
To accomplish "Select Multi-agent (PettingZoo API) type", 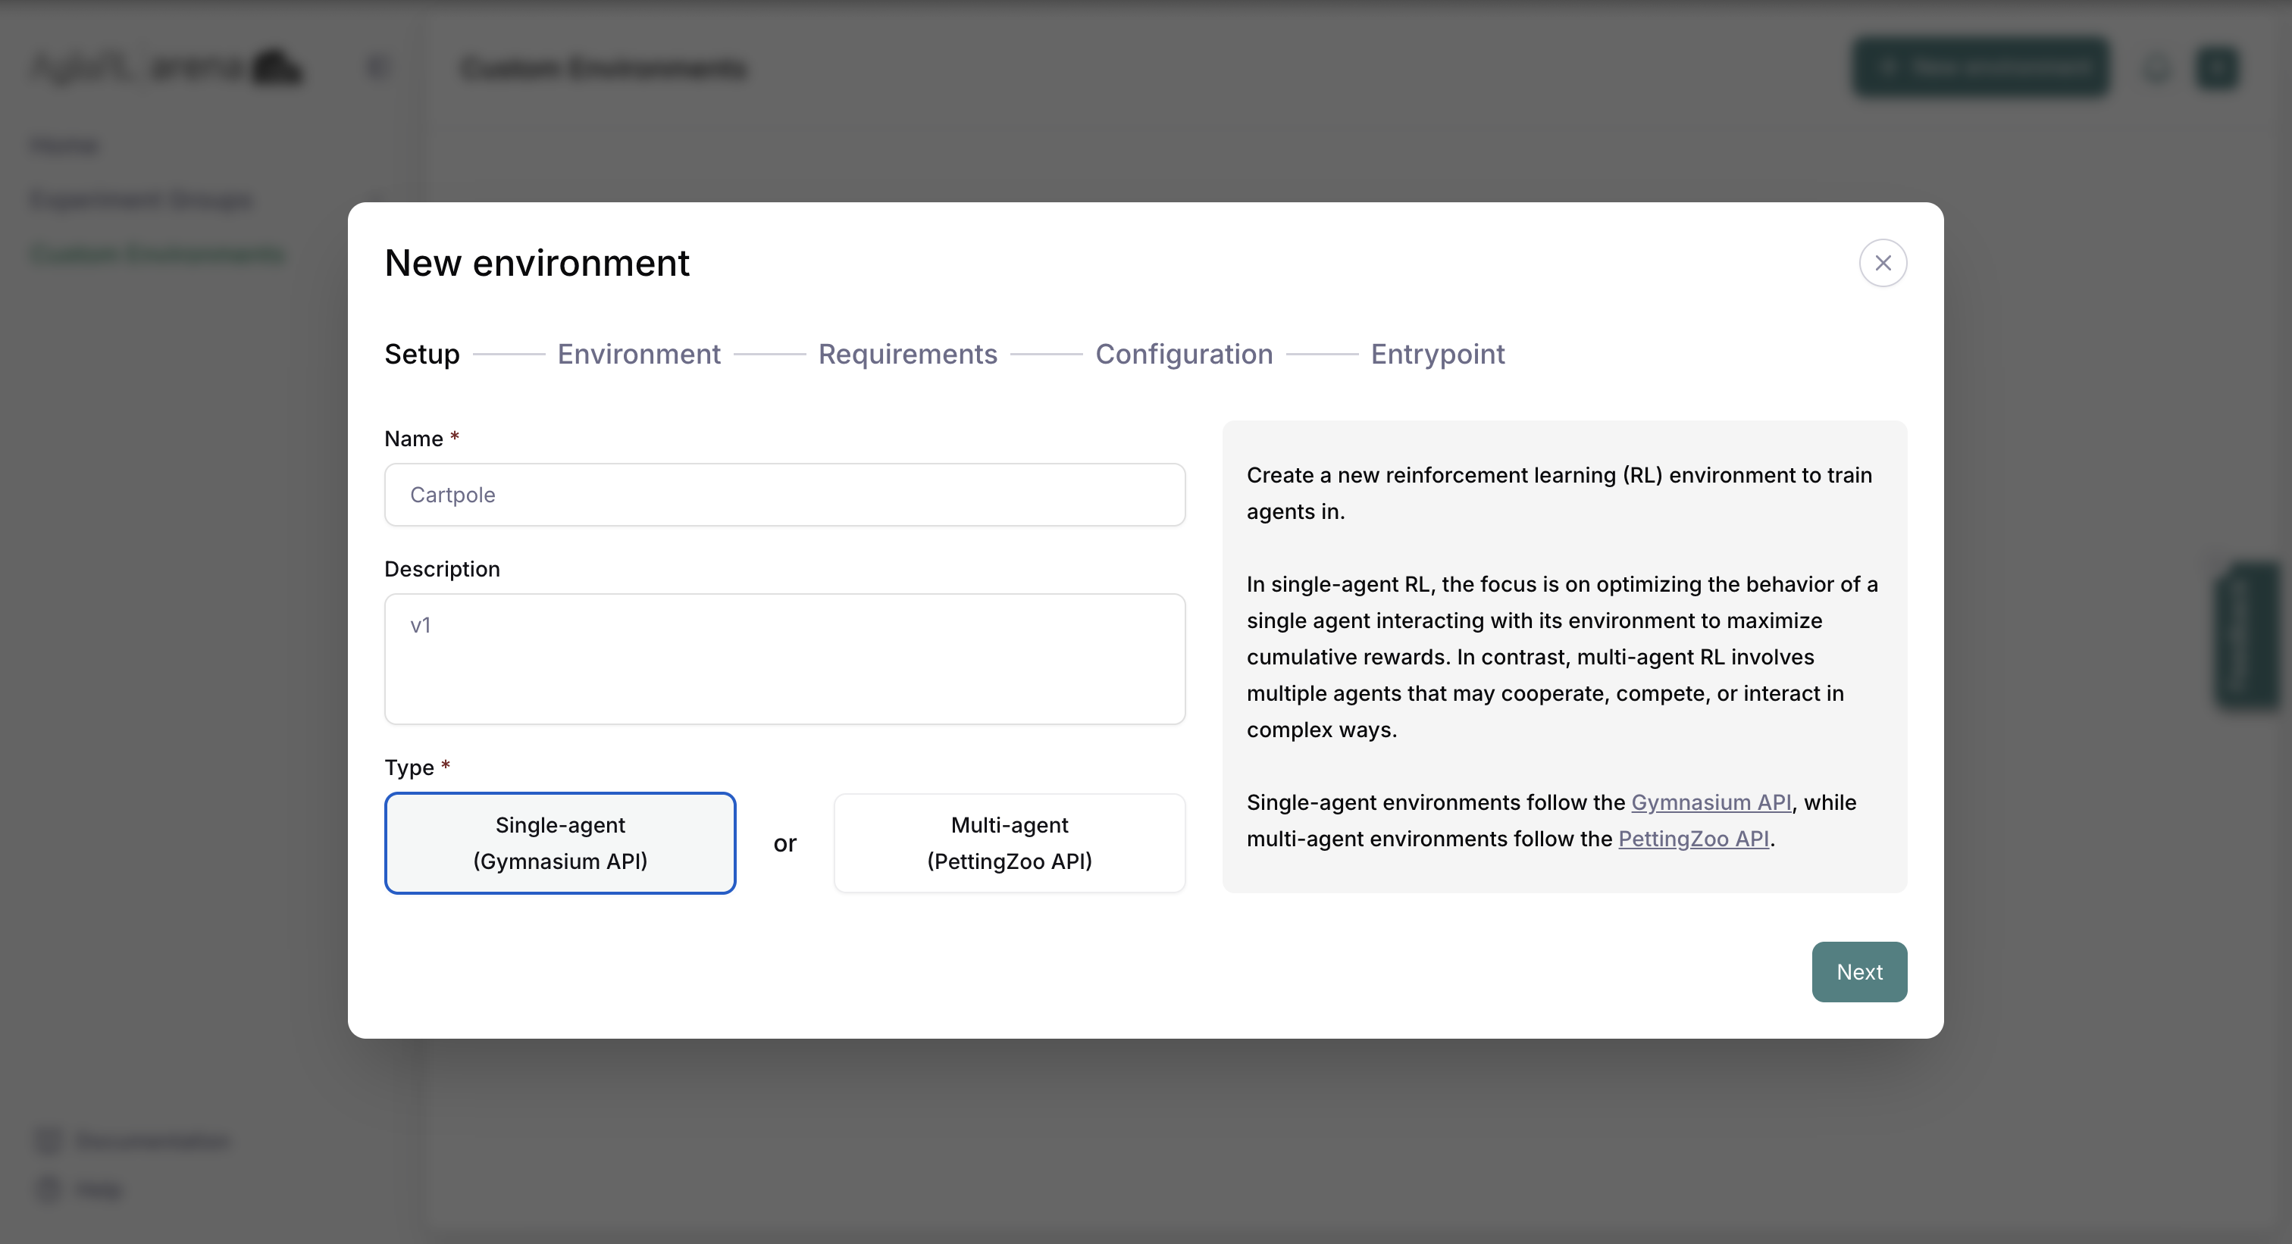I will point(1009,842).
